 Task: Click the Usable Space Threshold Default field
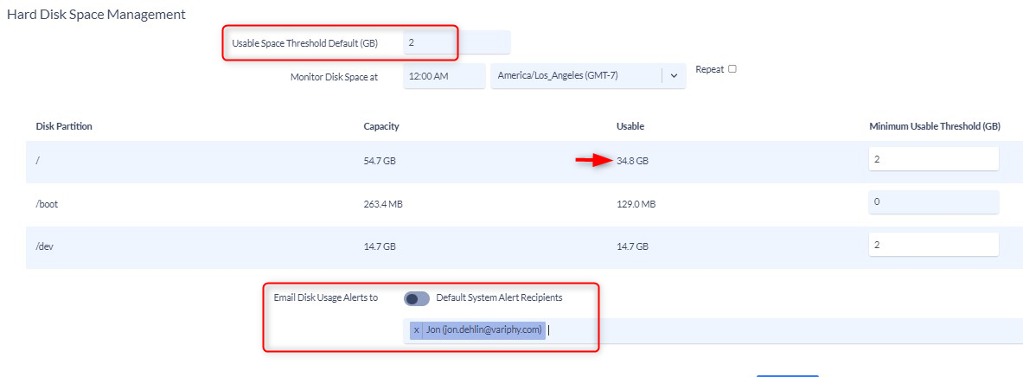[x=457, y=43]
